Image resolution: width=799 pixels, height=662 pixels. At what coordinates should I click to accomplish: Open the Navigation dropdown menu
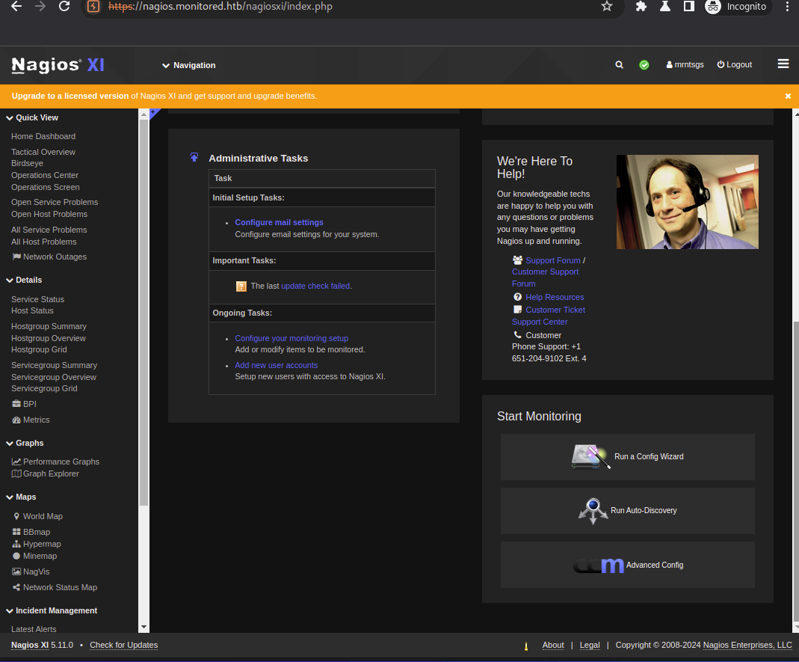click(188, 65)
